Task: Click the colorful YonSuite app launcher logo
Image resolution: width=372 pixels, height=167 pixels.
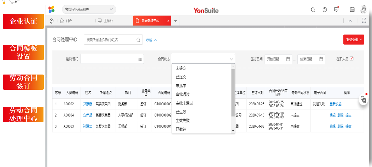Action: tap(51, 9)
